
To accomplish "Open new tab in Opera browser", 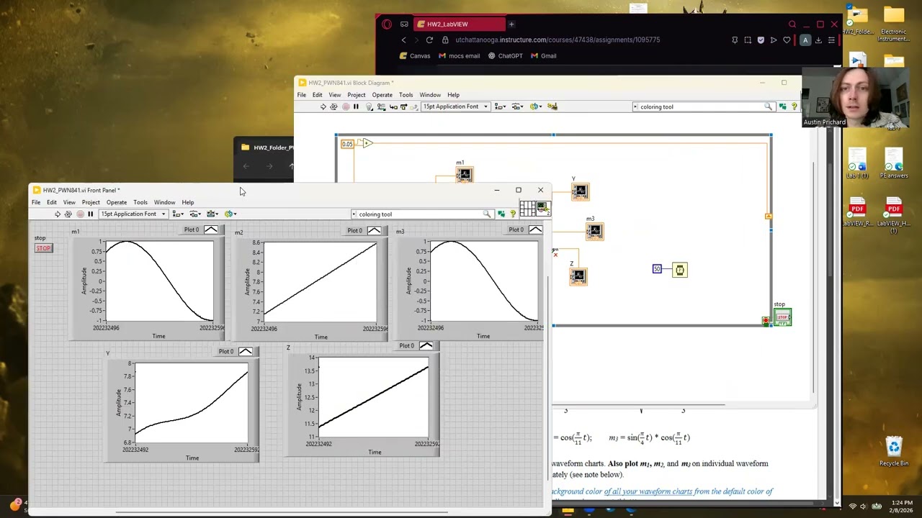I will pos(511,24).
